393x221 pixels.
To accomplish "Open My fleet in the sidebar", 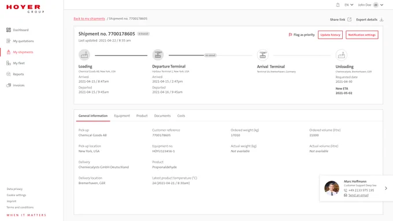I will click(19, 63).
